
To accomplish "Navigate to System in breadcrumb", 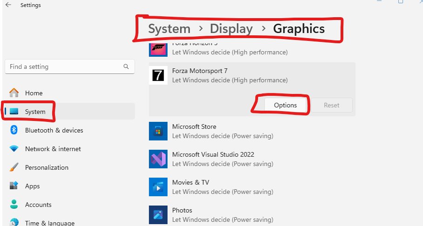I will [169, 29].
